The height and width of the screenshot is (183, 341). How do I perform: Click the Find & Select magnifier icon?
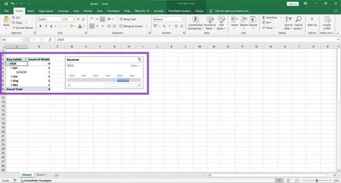click(x=298, y=19)
